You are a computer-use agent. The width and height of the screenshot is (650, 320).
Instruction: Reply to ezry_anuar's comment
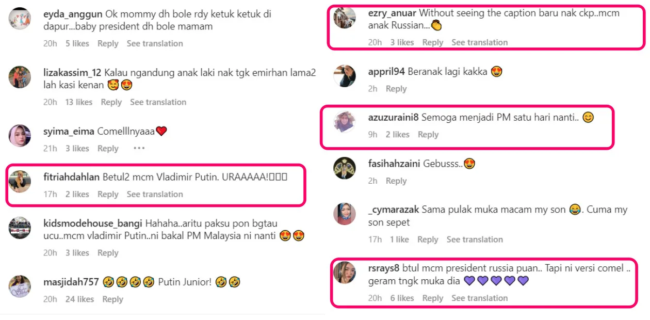pyautogui.click(x=433, y=42)
